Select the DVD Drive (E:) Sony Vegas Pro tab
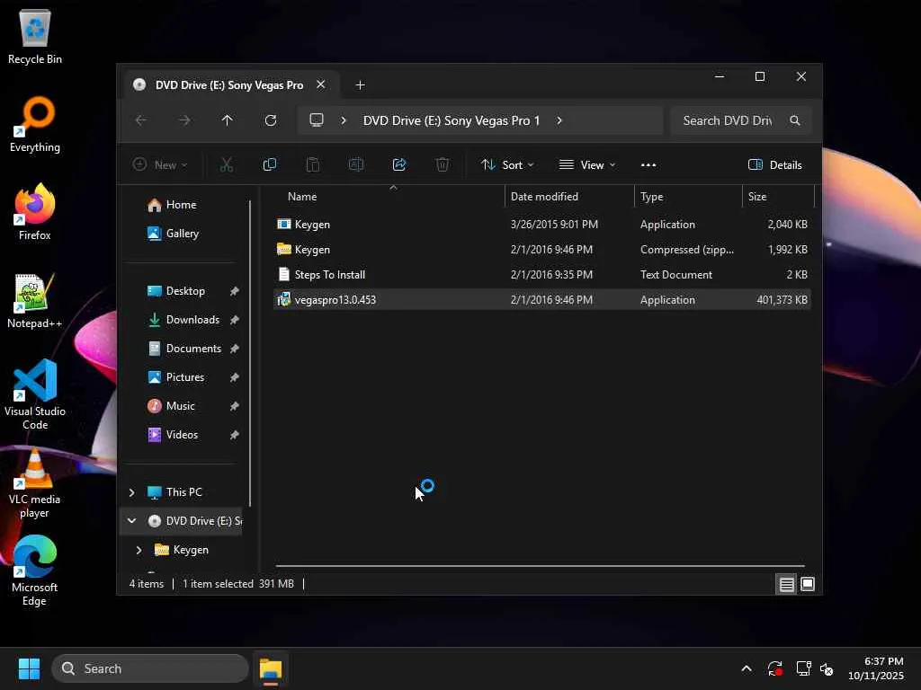 (228, 85)
